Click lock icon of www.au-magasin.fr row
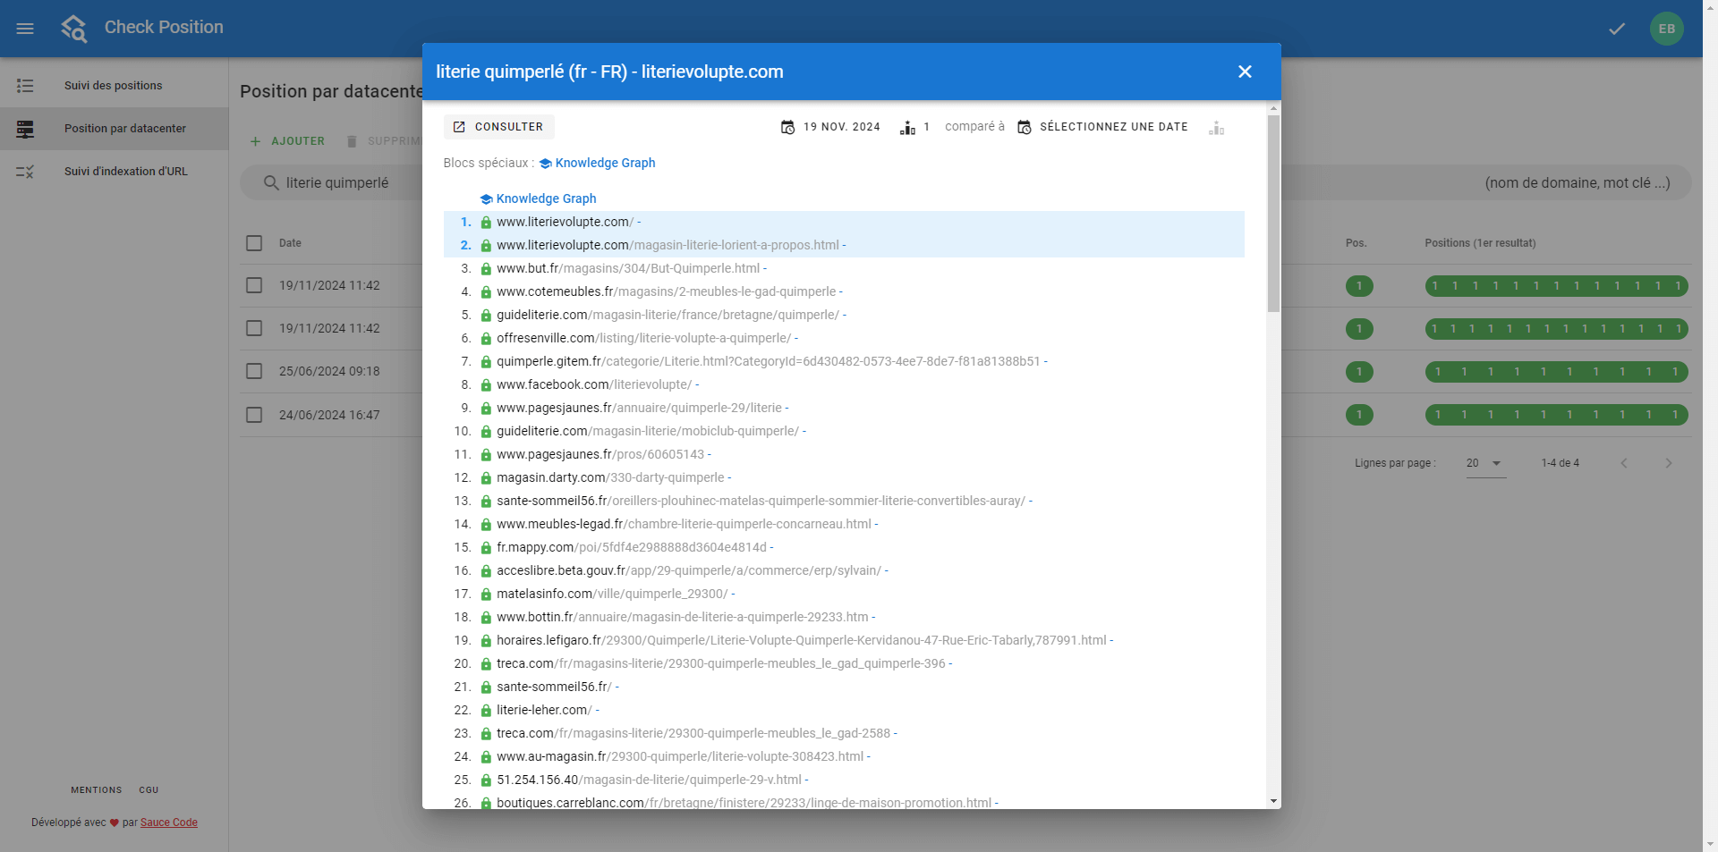1718x852 pixels. click(486, 757)
